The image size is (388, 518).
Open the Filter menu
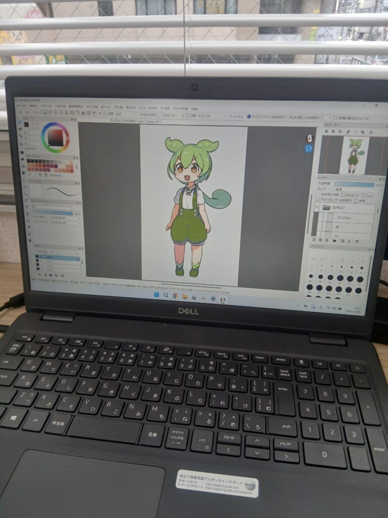pyautogui.click(x=60, y=107)
